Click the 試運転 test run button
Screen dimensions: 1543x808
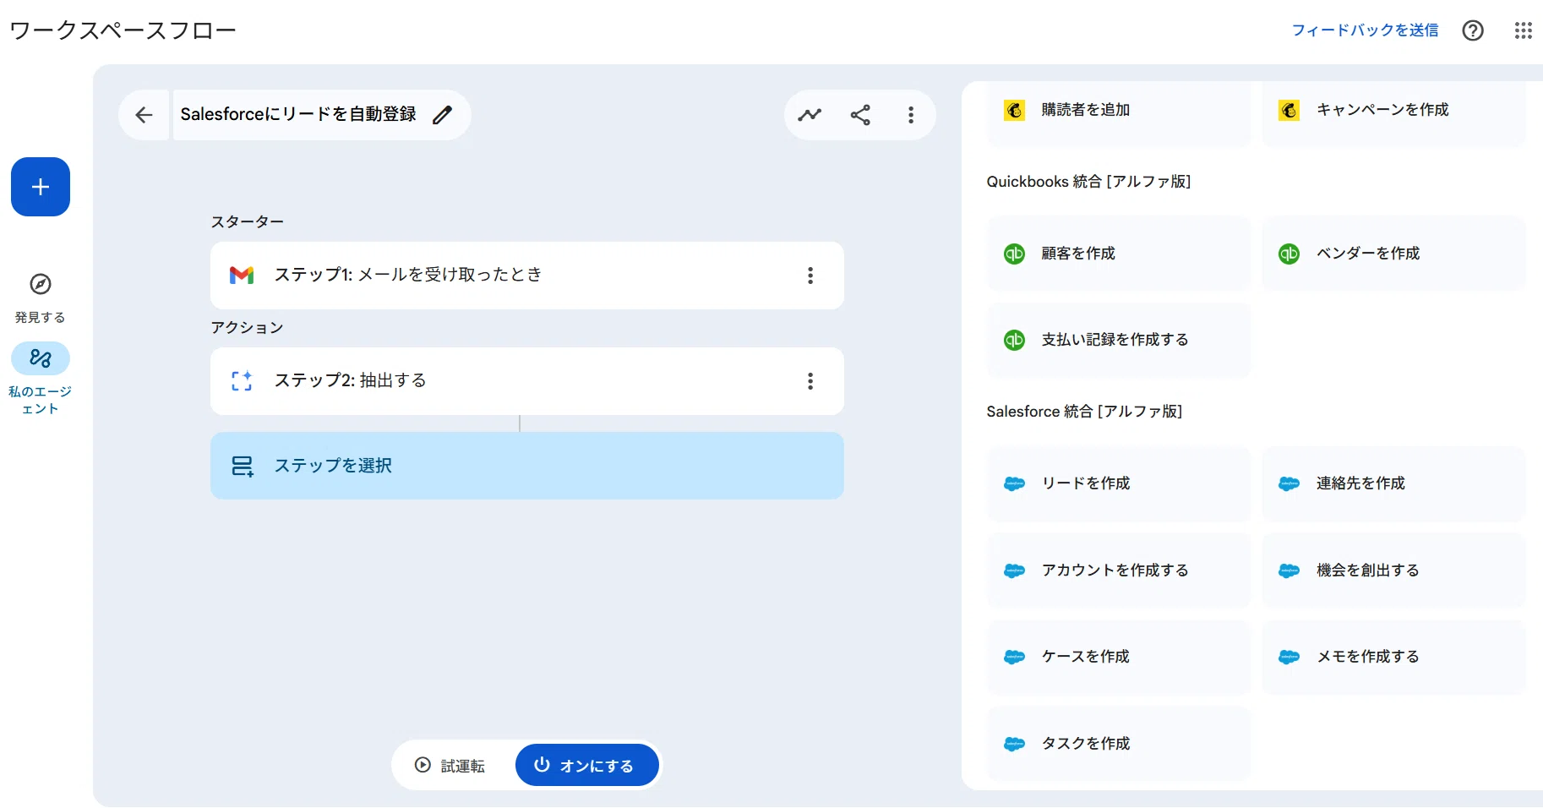coord(451,765)
